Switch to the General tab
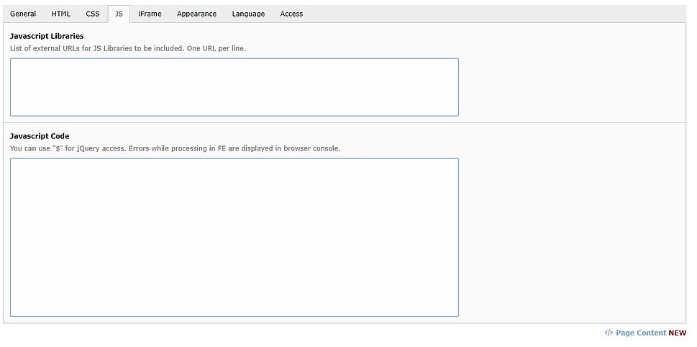This screenshot has width=697, height=347. tap(23, 14)
